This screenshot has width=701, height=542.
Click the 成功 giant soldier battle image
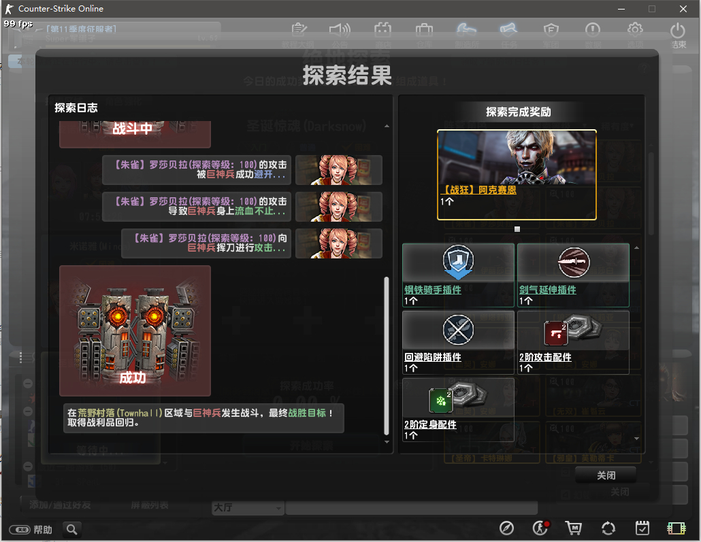coord(135,331)
